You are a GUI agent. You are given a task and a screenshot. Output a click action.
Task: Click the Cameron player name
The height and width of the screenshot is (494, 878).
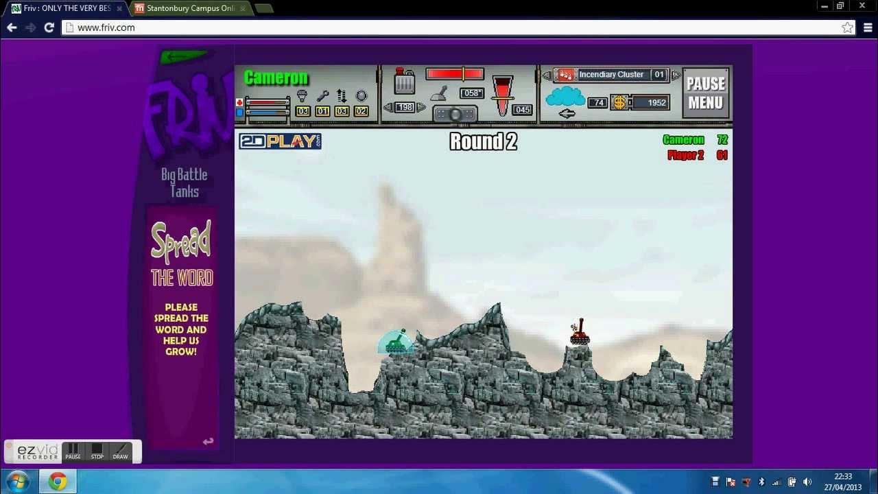(276, 78)
